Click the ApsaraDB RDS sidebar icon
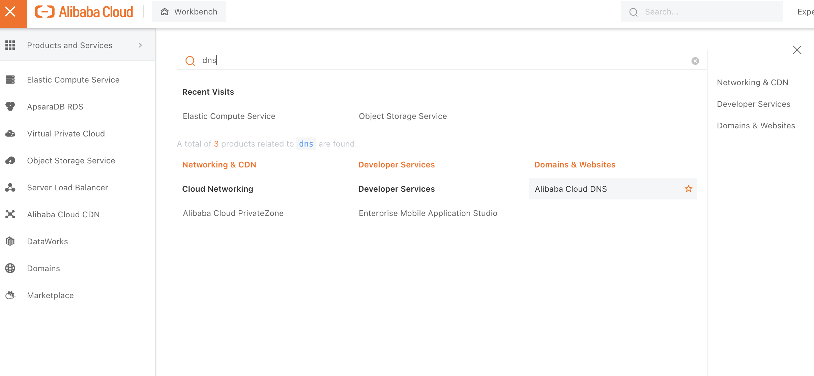Viewport: 814px width, 376px height. click(10, 106)
